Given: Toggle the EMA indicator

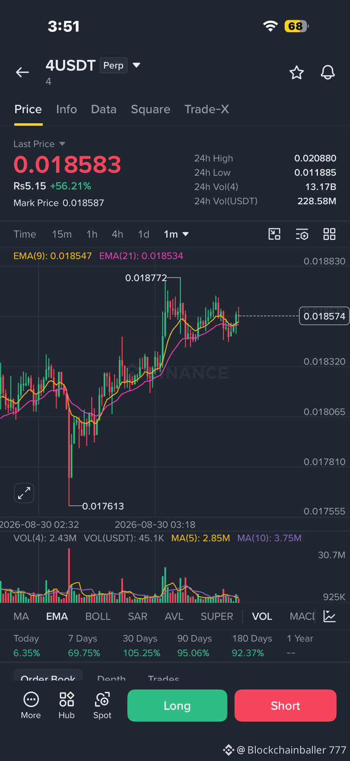Looking at the screenshot, I should pos(57,616).
